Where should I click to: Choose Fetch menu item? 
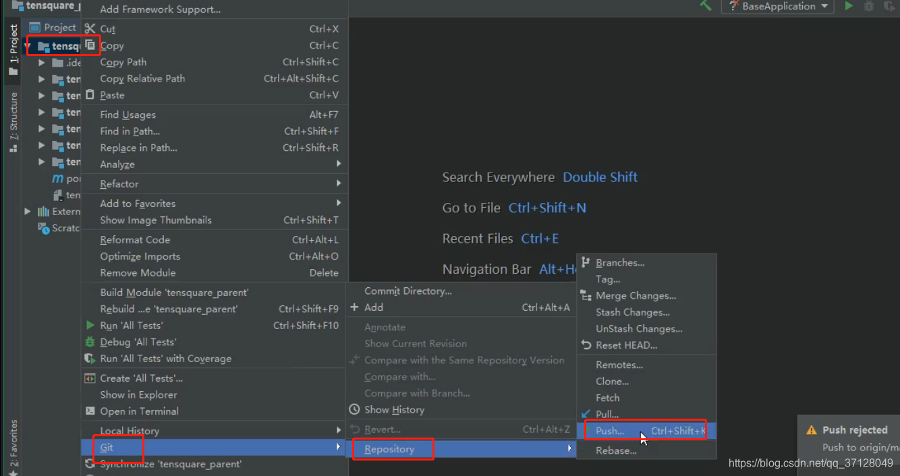(x=647, y=398)
